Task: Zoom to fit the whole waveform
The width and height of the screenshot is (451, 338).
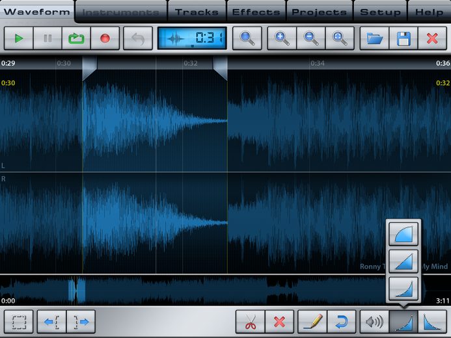Action: click(340, 38)
